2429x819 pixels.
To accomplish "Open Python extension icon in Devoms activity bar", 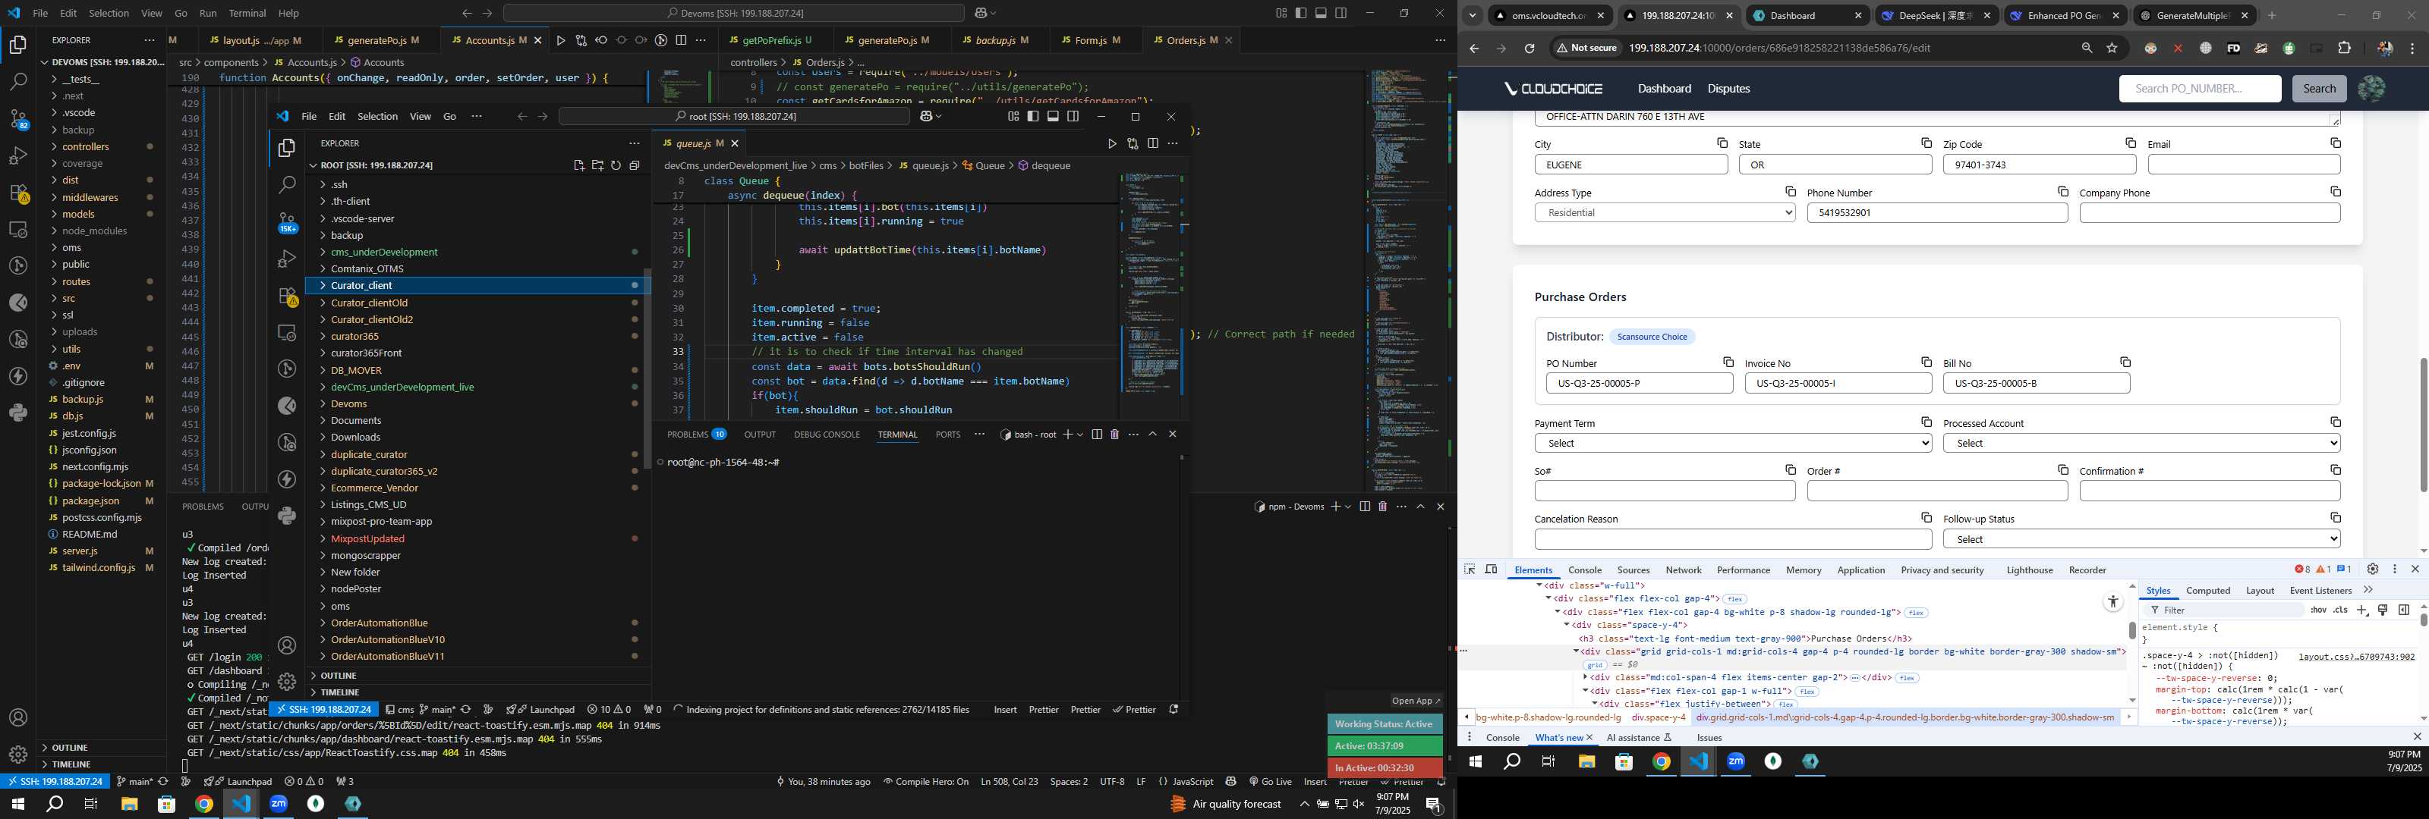I will pos(18,413).
